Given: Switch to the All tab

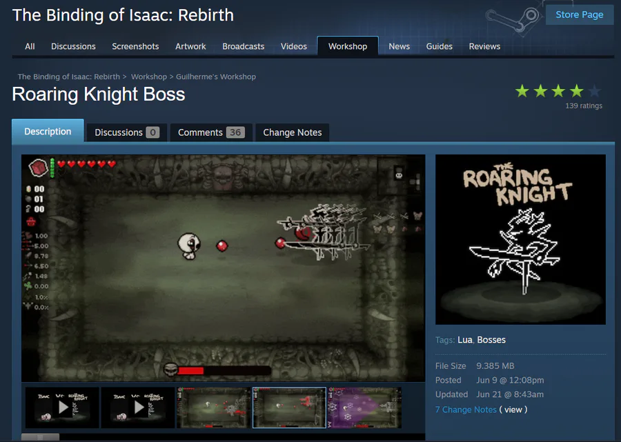Looking at the screenshot, I should tap(30, 46).
